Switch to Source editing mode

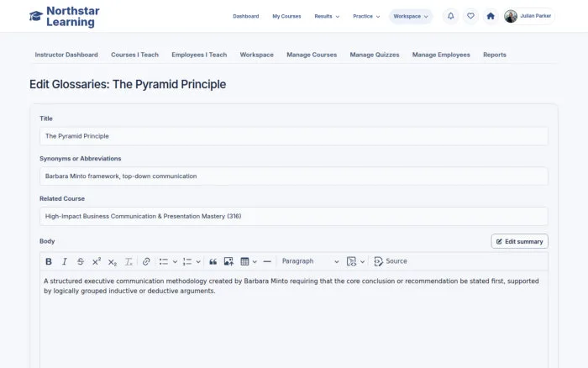[x=391, y=261]
